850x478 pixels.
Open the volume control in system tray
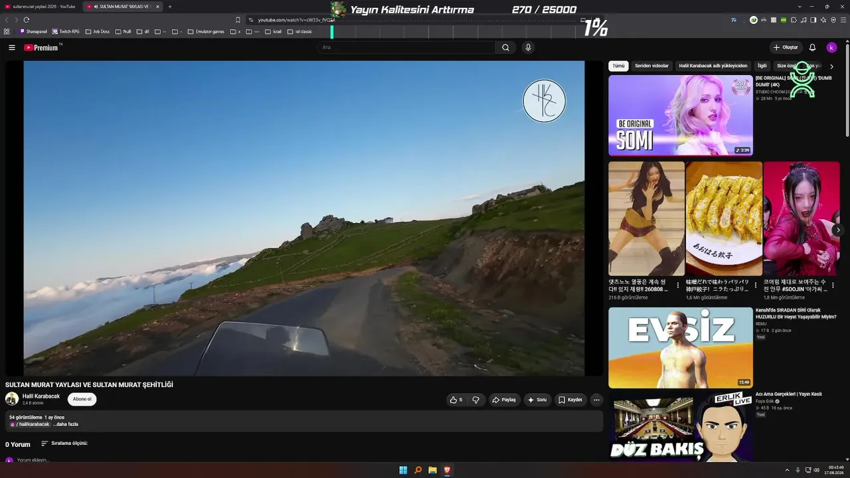(x=817, y=470)
